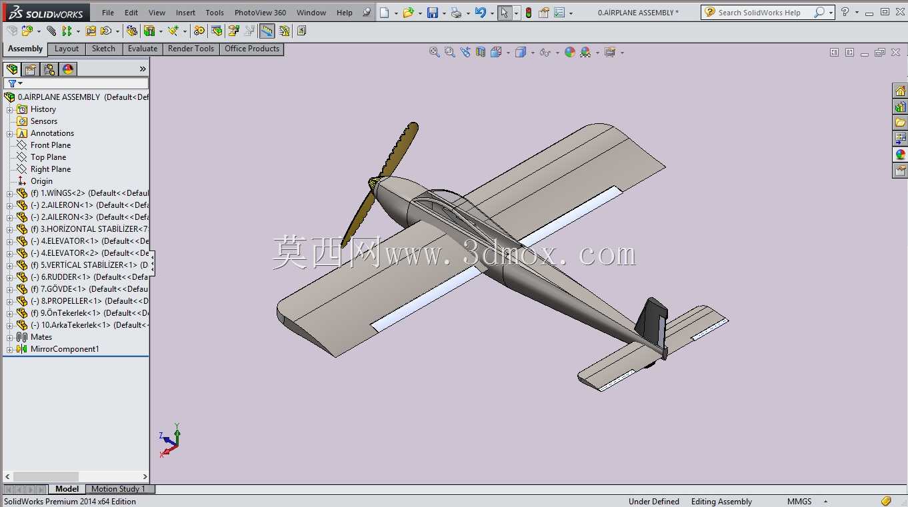Click the Zoom to Fit magnifier icon
Viewport: 908px width, 507px height.
pos(434,52)
